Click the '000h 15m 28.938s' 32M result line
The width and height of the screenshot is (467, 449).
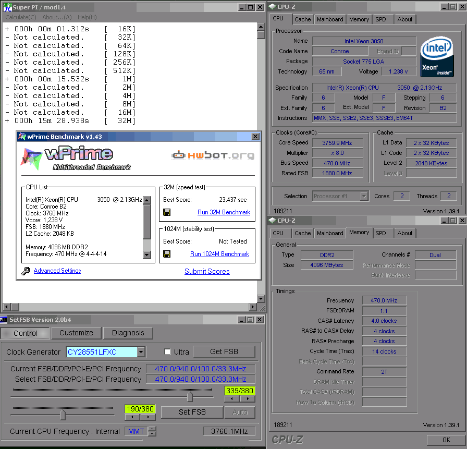point(70,120)
